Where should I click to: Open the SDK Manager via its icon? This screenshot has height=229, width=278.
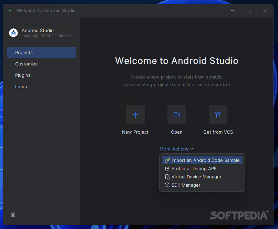[167, 185]
